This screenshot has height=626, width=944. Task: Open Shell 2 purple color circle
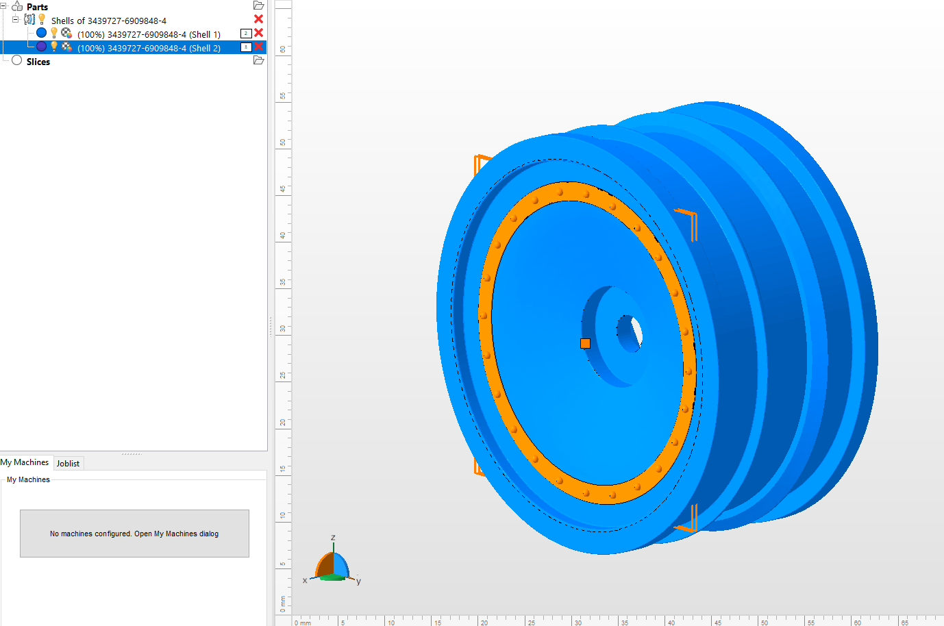point(41,47)
